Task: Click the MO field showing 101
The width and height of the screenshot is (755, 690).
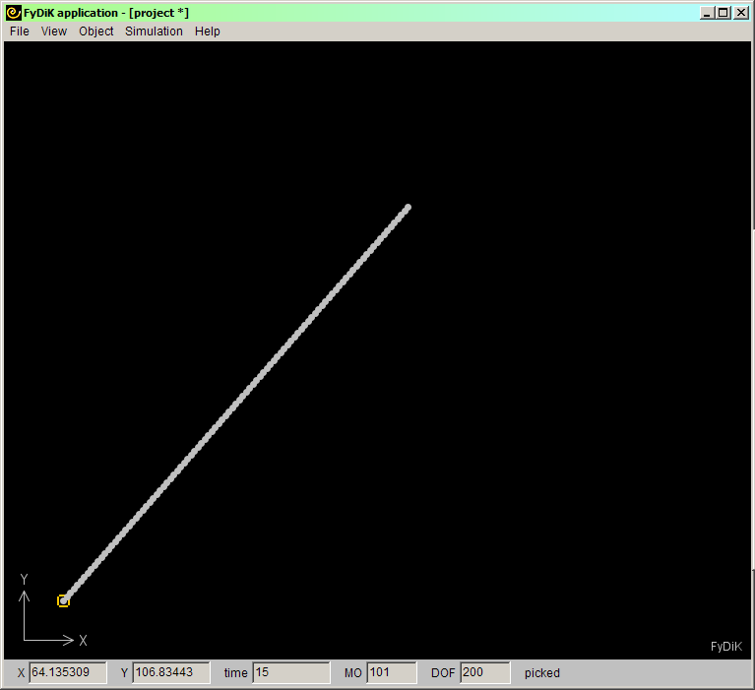Action: pyautogui.click(x=392, y=672)
